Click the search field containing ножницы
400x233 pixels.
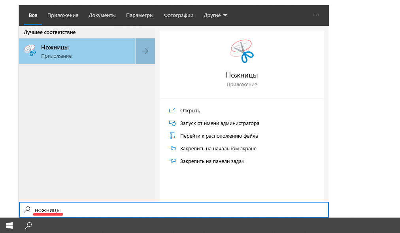pos(178,210)
